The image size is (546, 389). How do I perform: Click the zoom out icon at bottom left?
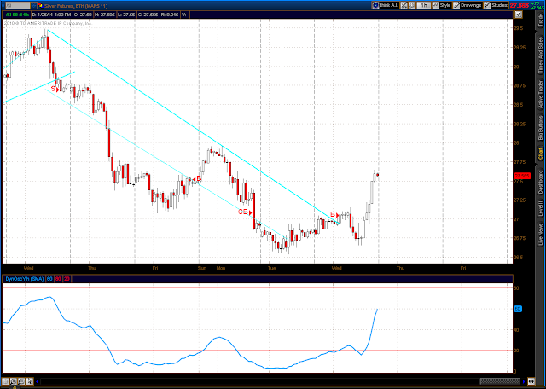[21, 381]
